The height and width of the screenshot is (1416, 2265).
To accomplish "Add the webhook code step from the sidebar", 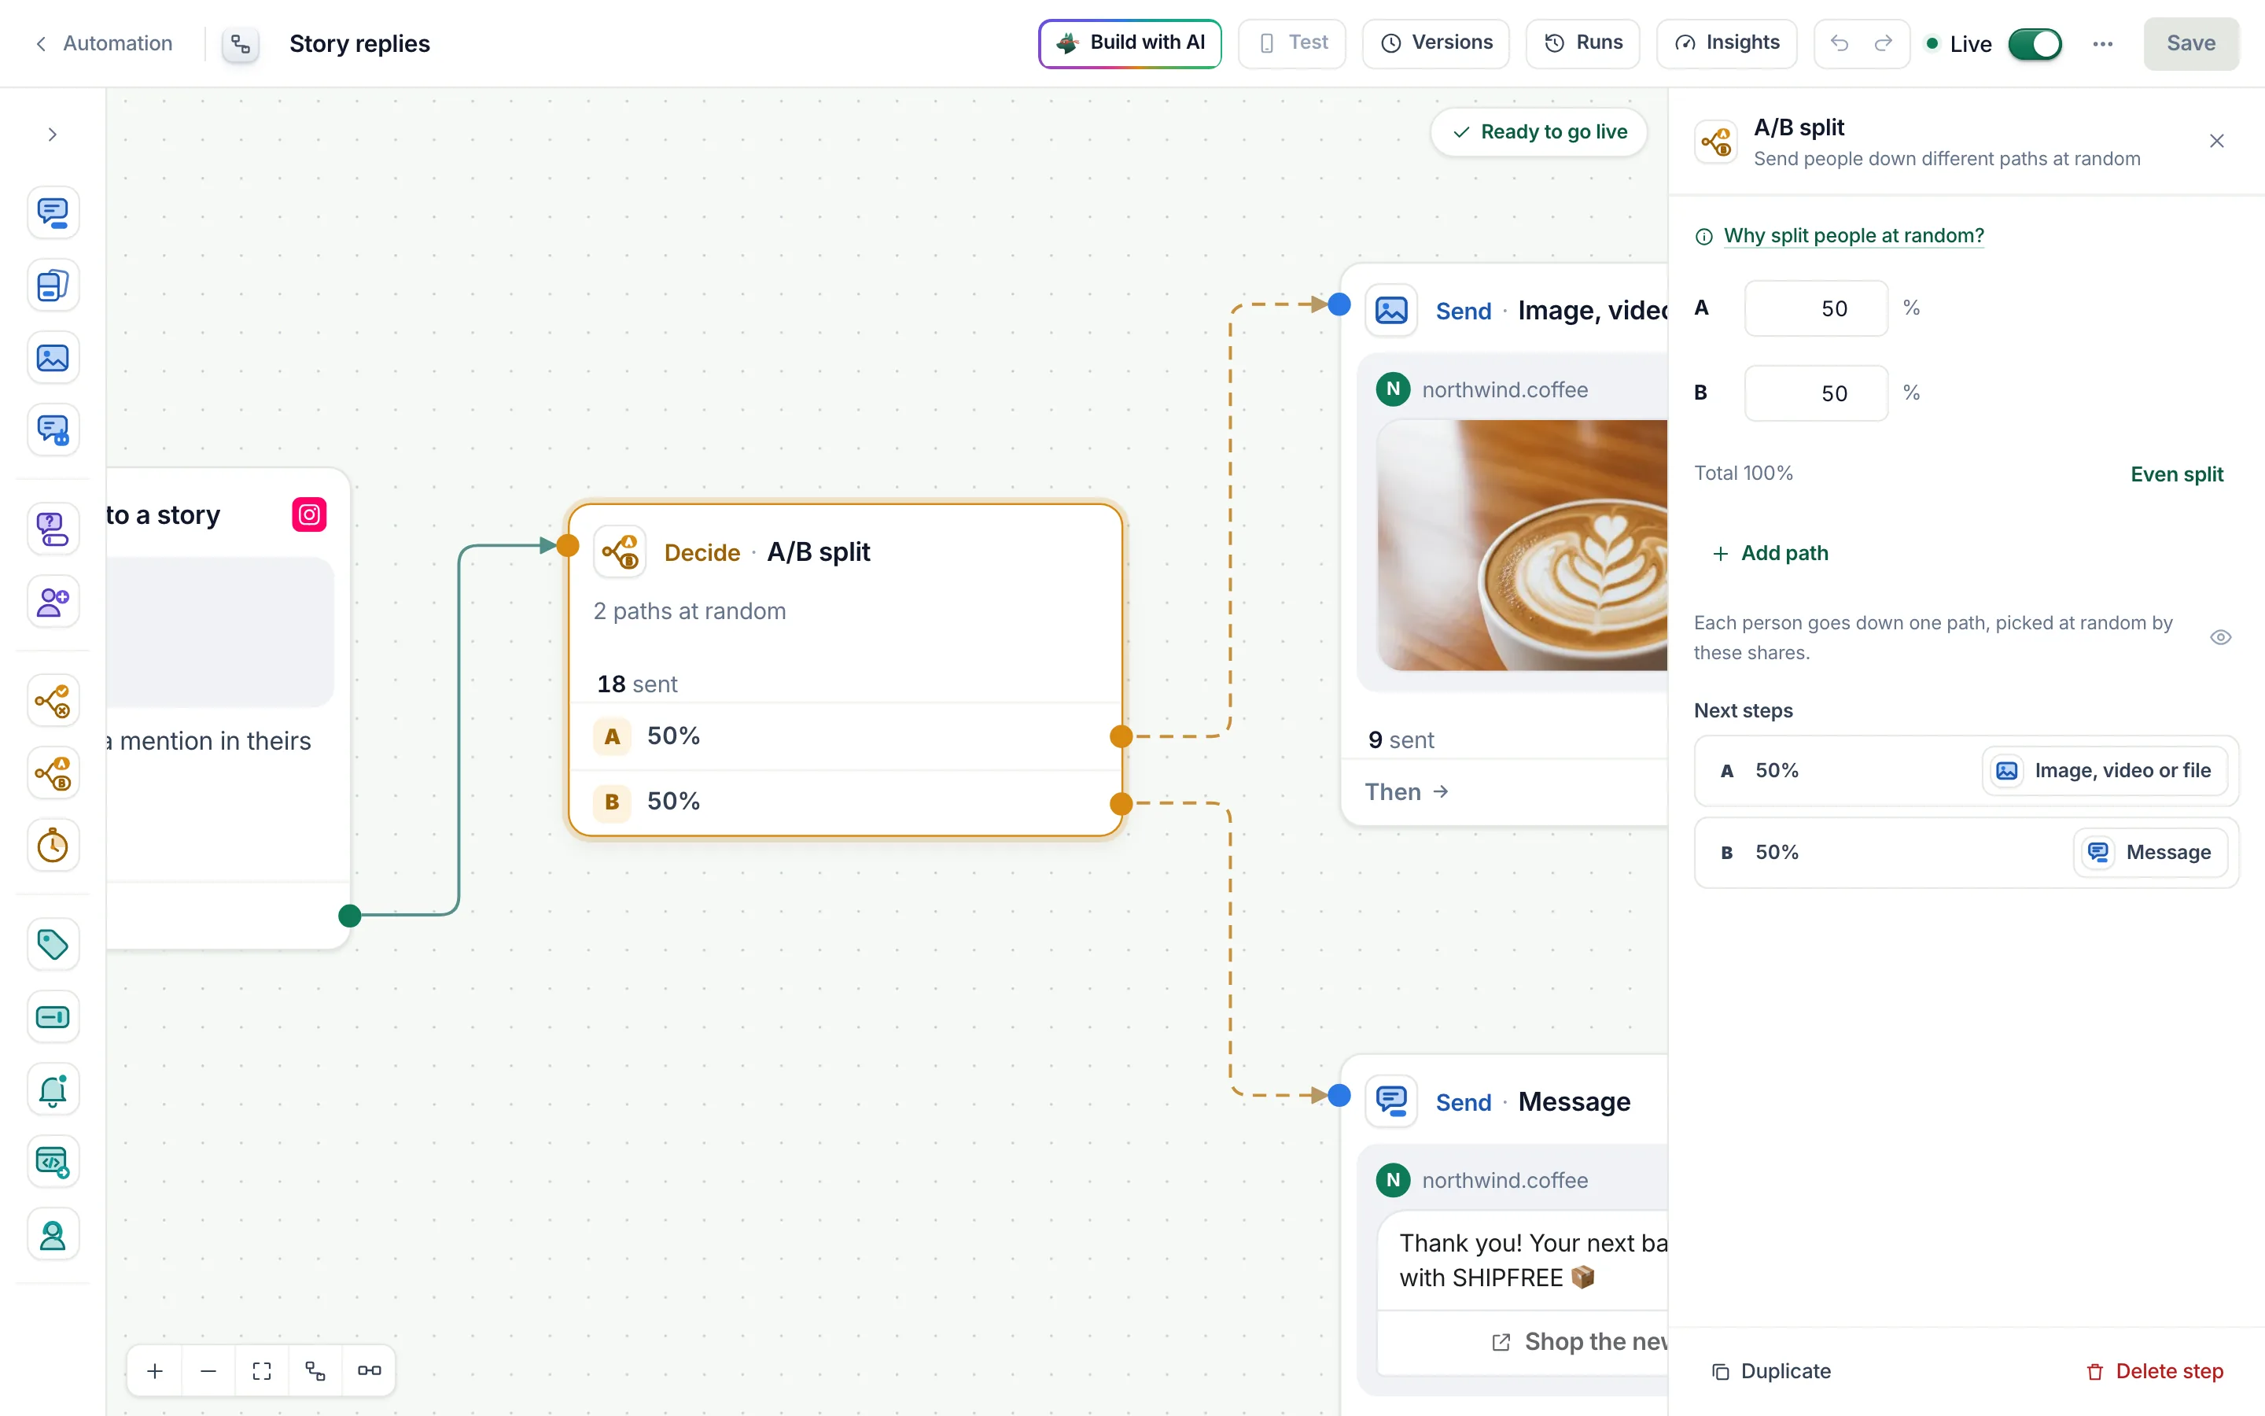I will pos(53,1162).
